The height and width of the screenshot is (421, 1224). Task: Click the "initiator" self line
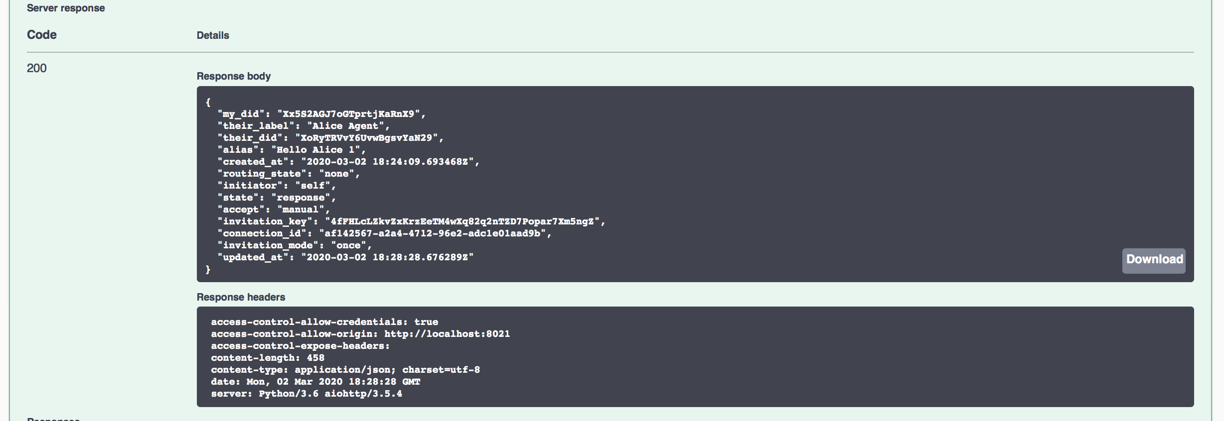coord(277,186)
